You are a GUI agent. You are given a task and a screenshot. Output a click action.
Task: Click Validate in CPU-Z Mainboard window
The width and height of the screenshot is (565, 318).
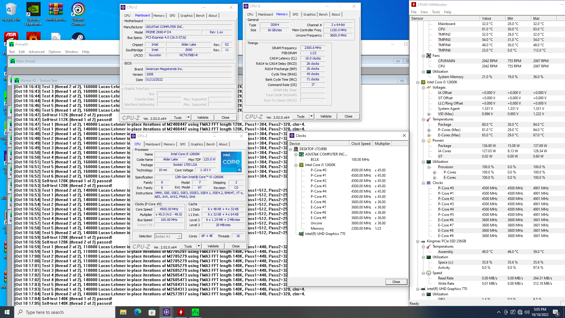[x=203, y=117]
